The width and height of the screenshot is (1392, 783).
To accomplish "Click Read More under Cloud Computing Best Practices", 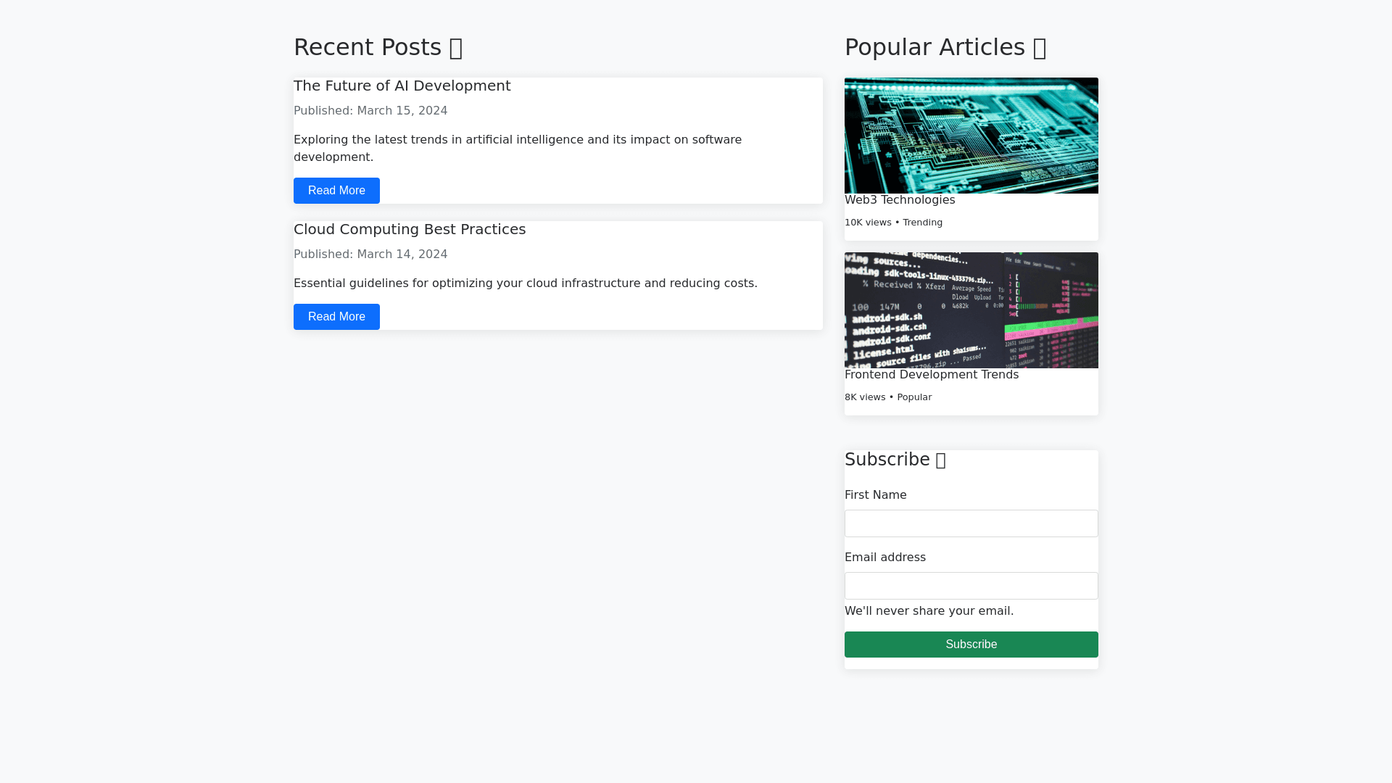I will coord(336,317).
